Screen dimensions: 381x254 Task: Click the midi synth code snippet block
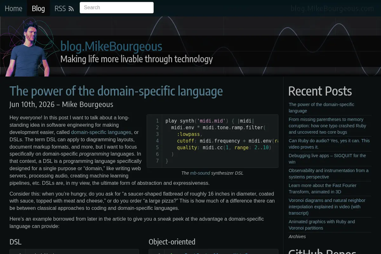tap(212, 141)
